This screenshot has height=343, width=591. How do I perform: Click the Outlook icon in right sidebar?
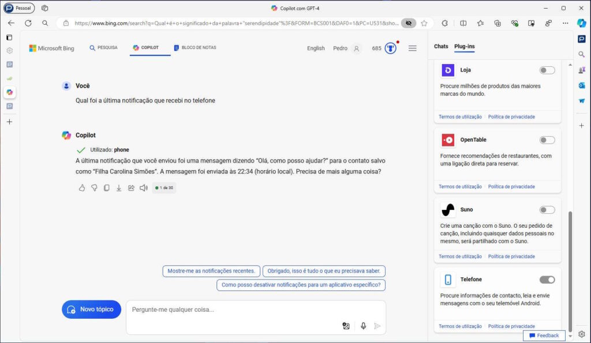coord(582,85)
